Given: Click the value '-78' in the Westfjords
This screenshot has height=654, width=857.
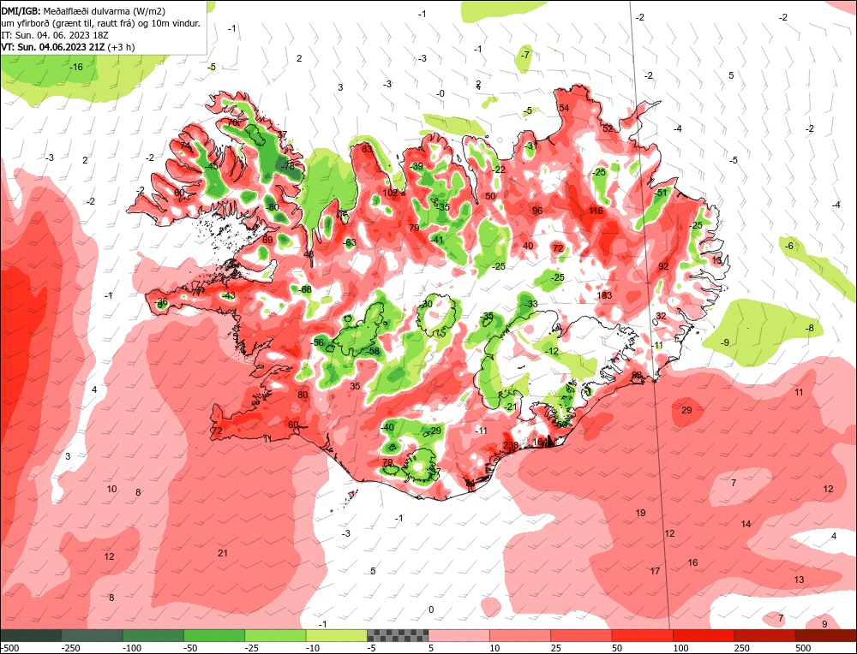Looking at the screenshot, I should coord(287,165).
